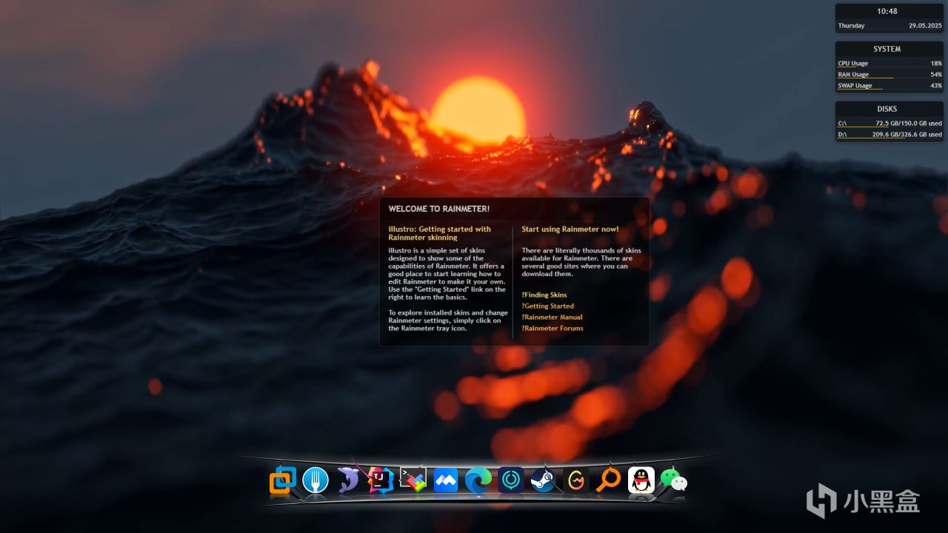The width and height of the screenshot is (948, 533).
Task: Launch Microsoft Edge browser
Action: pyautogui.click(x=478, y=480)
